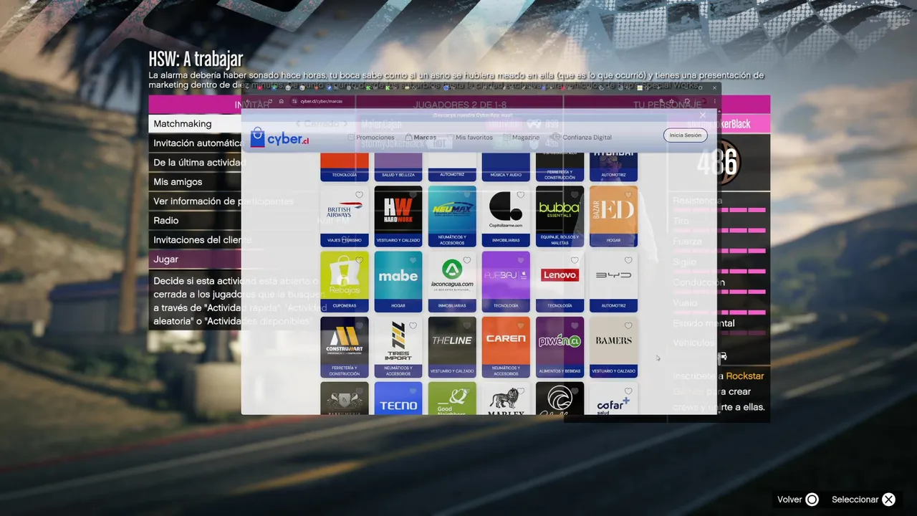The height and width of the screenshot is (516, 917).
Task: Click the heart on the MARLEY lion card
Action: (521, 391)
